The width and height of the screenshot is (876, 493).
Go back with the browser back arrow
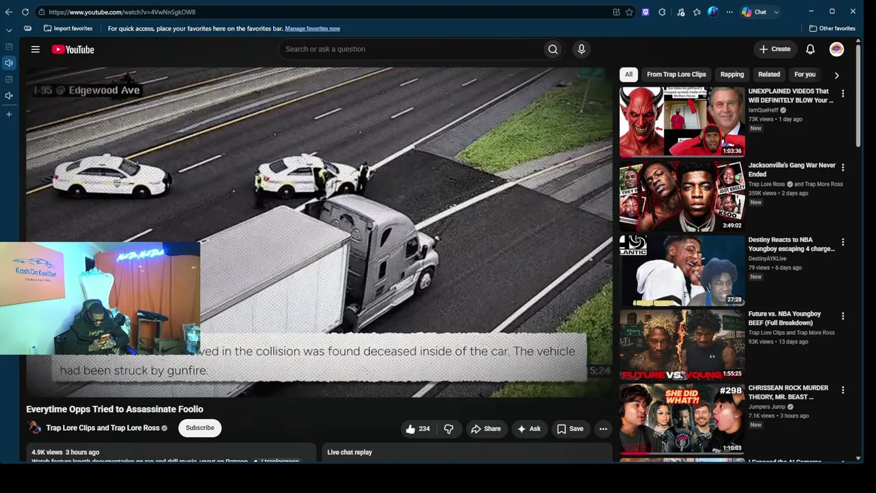point(9,12)
